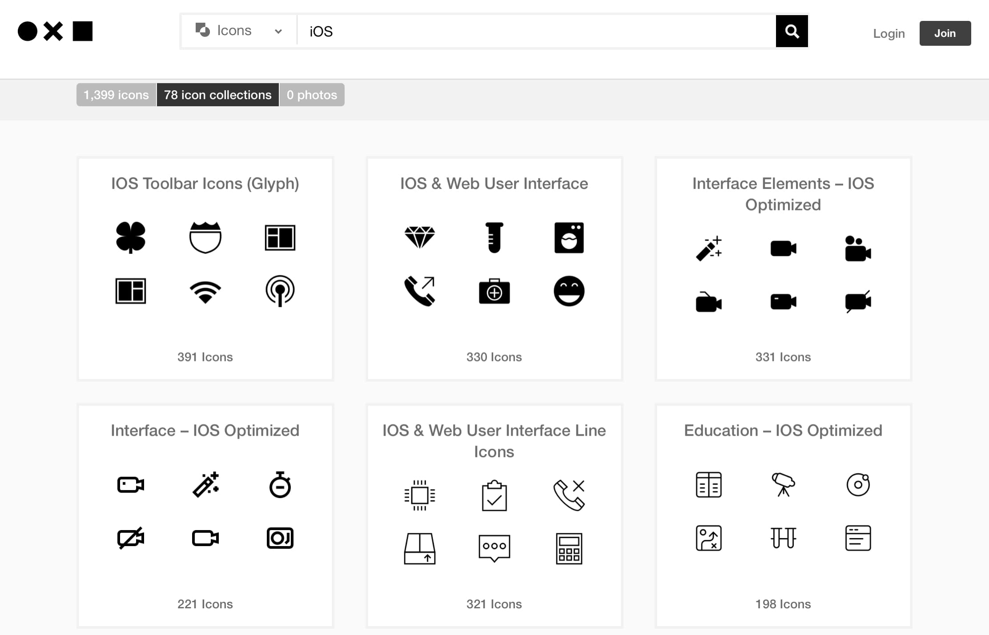Select the podcast broadcast antenna icon
The height and width of the screenshot is (635, 989).
click(280, 291)
